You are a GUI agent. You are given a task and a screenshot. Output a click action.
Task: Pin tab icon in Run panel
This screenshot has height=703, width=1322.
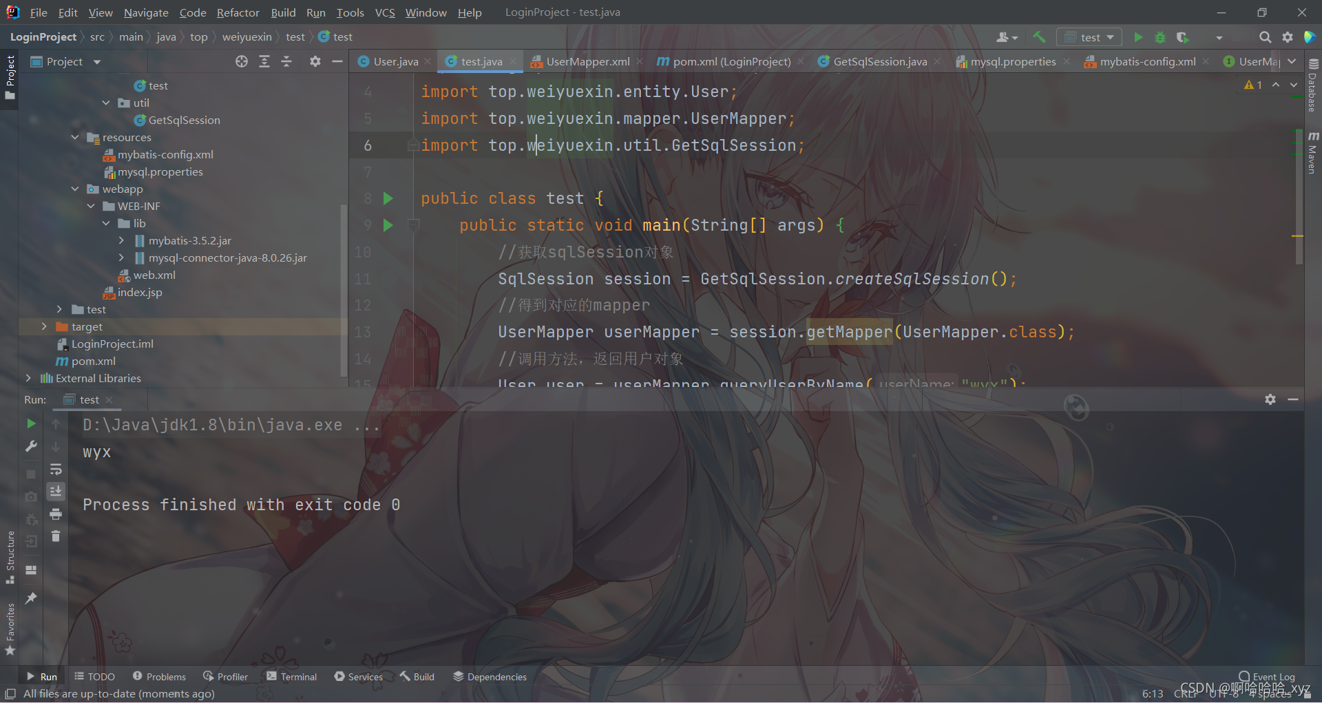pyautogui.click(x=31, y=598)
